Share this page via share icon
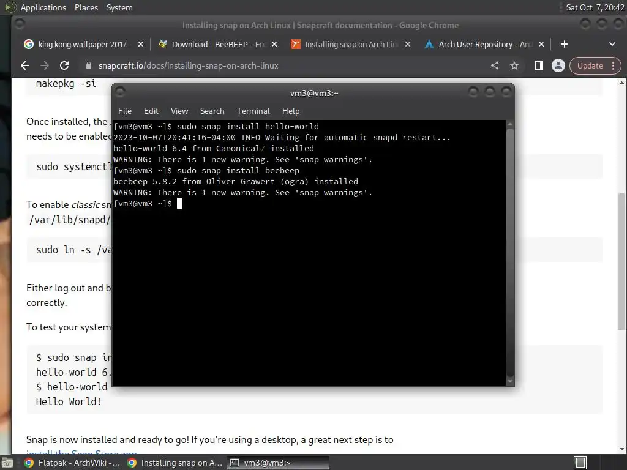The height and width of the screenshot is (470, 627). (495, 65)
